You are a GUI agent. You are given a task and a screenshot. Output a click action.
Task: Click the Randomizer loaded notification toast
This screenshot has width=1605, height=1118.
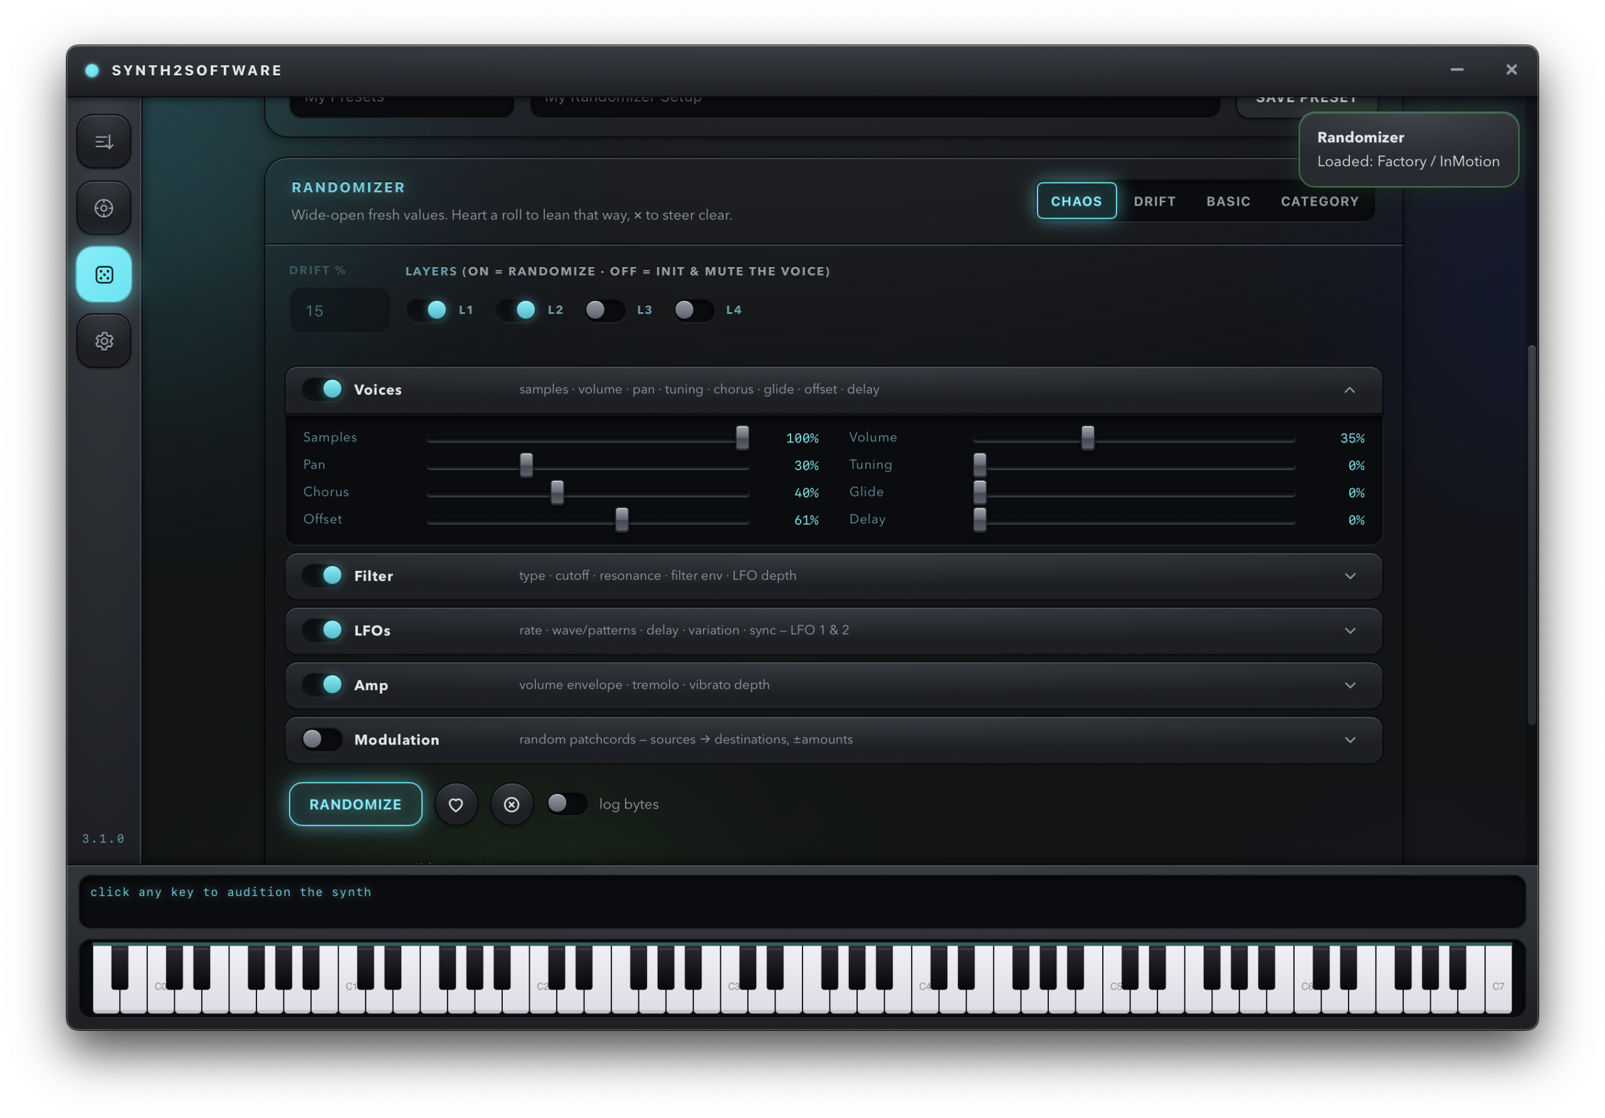(1409, 150)
